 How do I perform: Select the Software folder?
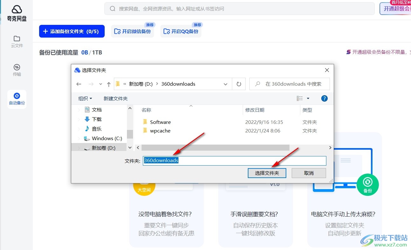[x=160, y=122]
